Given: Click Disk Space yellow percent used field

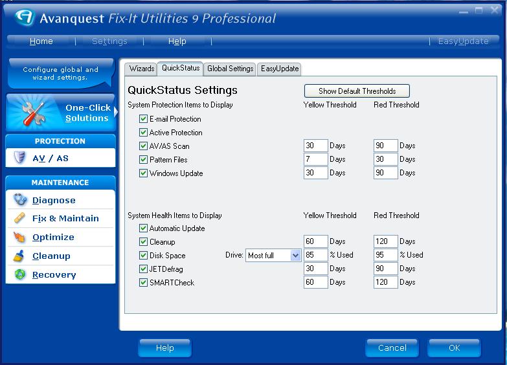Looking at the screenshot, I should pos(315,255).
